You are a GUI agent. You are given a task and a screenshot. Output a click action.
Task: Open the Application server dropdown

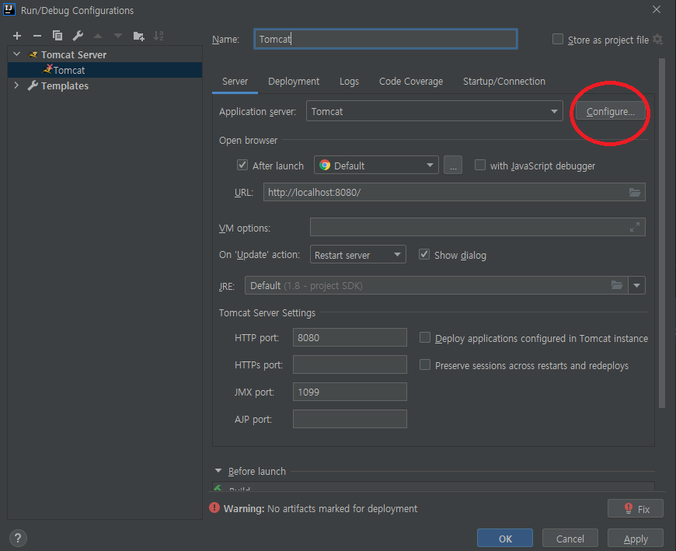434,111
